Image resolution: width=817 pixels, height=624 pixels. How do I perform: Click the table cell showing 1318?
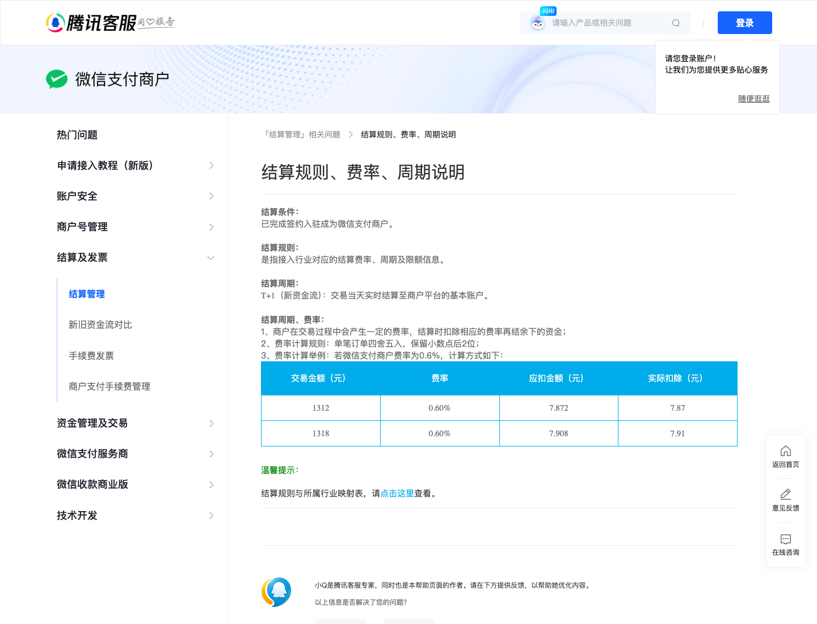(x=321, y=433)
